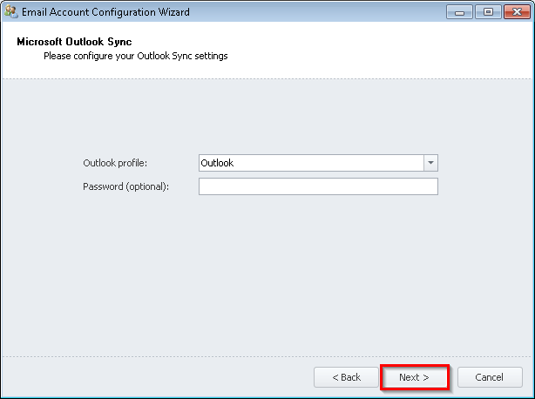Focus the Password (optional) input field
Screen dimensions: 535x399
click(318, 186)
